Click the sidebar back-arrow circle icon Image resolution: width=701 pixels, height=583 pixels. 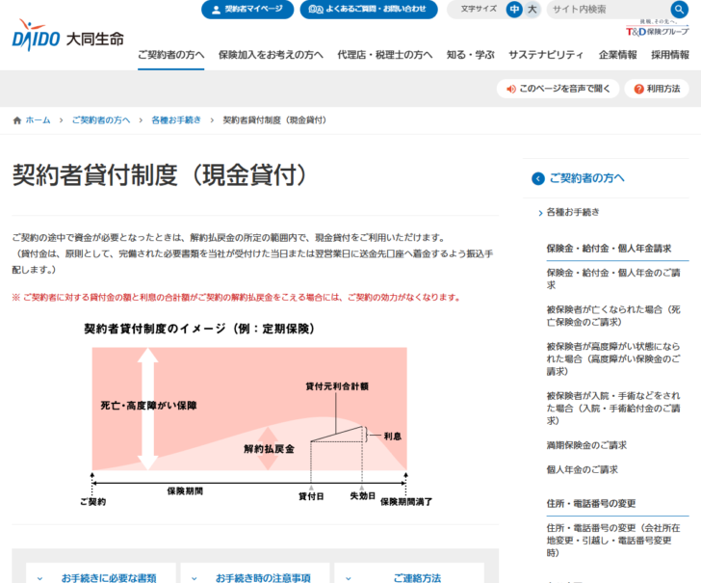538,178
